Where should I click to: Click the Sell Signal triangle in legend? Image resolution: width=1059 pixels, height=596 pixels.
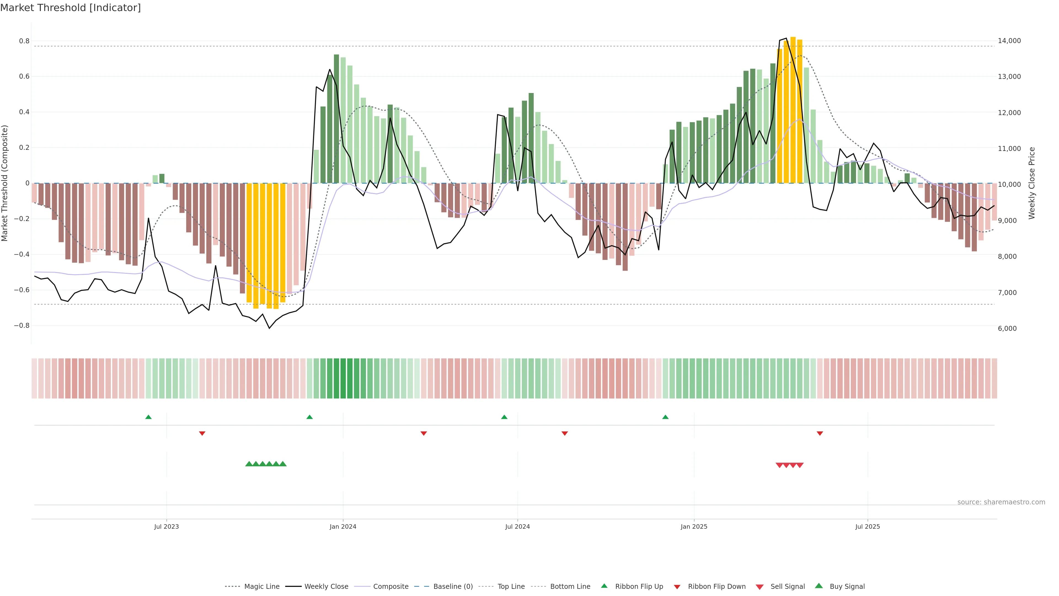tap(760, 587)
